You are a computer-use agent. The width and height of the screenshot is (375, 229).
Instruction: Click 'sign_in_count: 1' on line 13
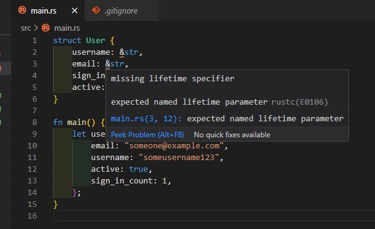click(129, 181)
